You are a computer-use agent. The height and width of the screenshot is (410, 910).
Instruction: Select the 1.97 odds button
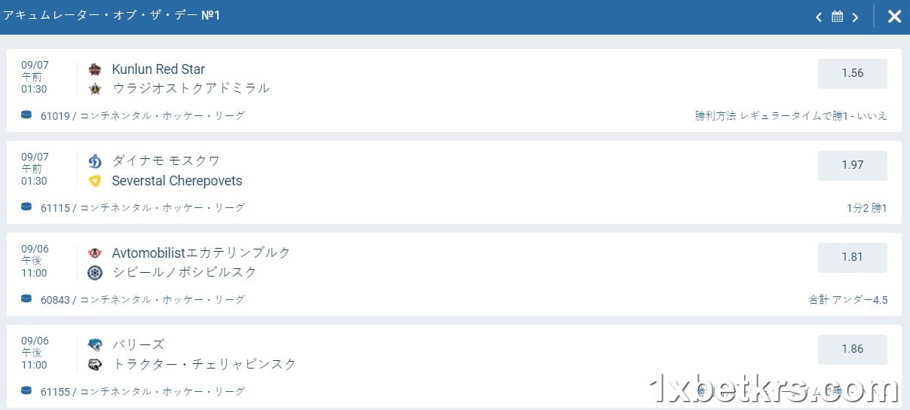[x=852, y=165]
